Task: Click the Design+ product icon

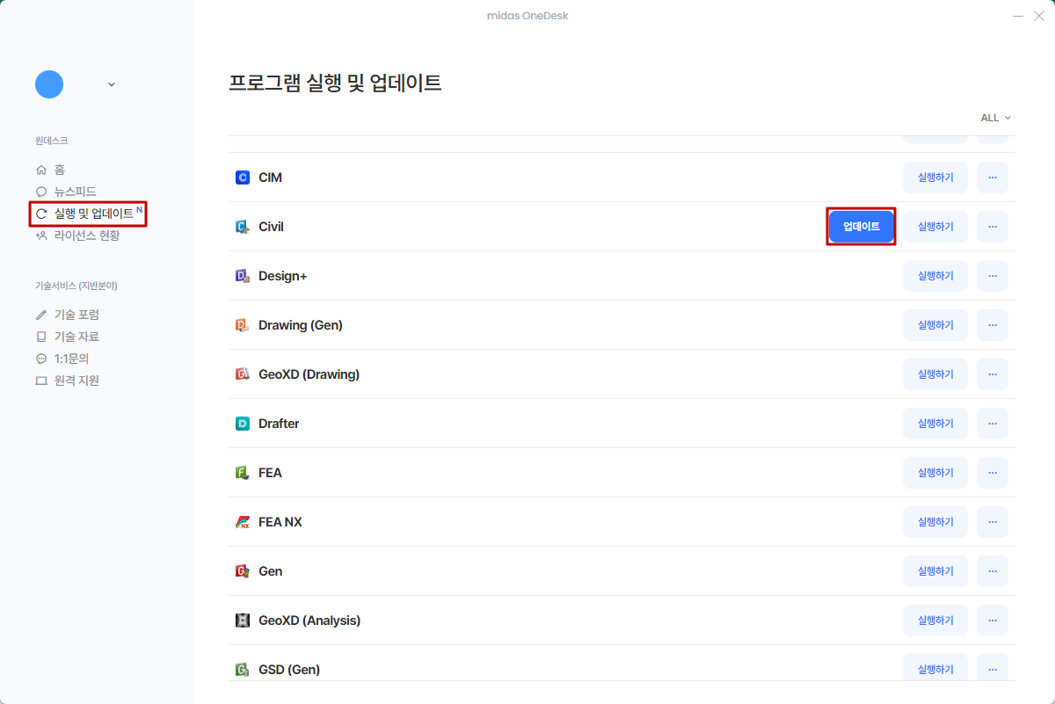Action: coord(243,276)
